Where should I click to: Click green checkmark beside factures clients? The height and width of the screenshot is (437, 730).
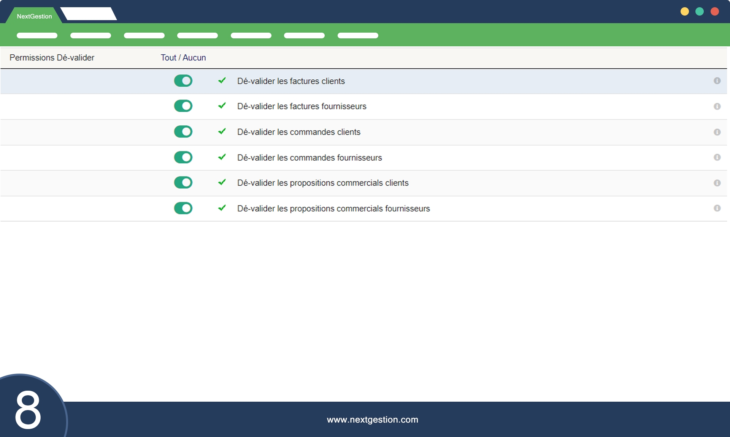tap(222, 80)
